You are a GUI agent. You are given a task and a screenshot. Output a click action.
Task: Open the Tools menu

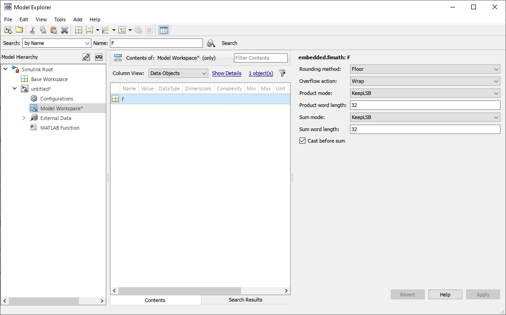[x=60, y=19]
